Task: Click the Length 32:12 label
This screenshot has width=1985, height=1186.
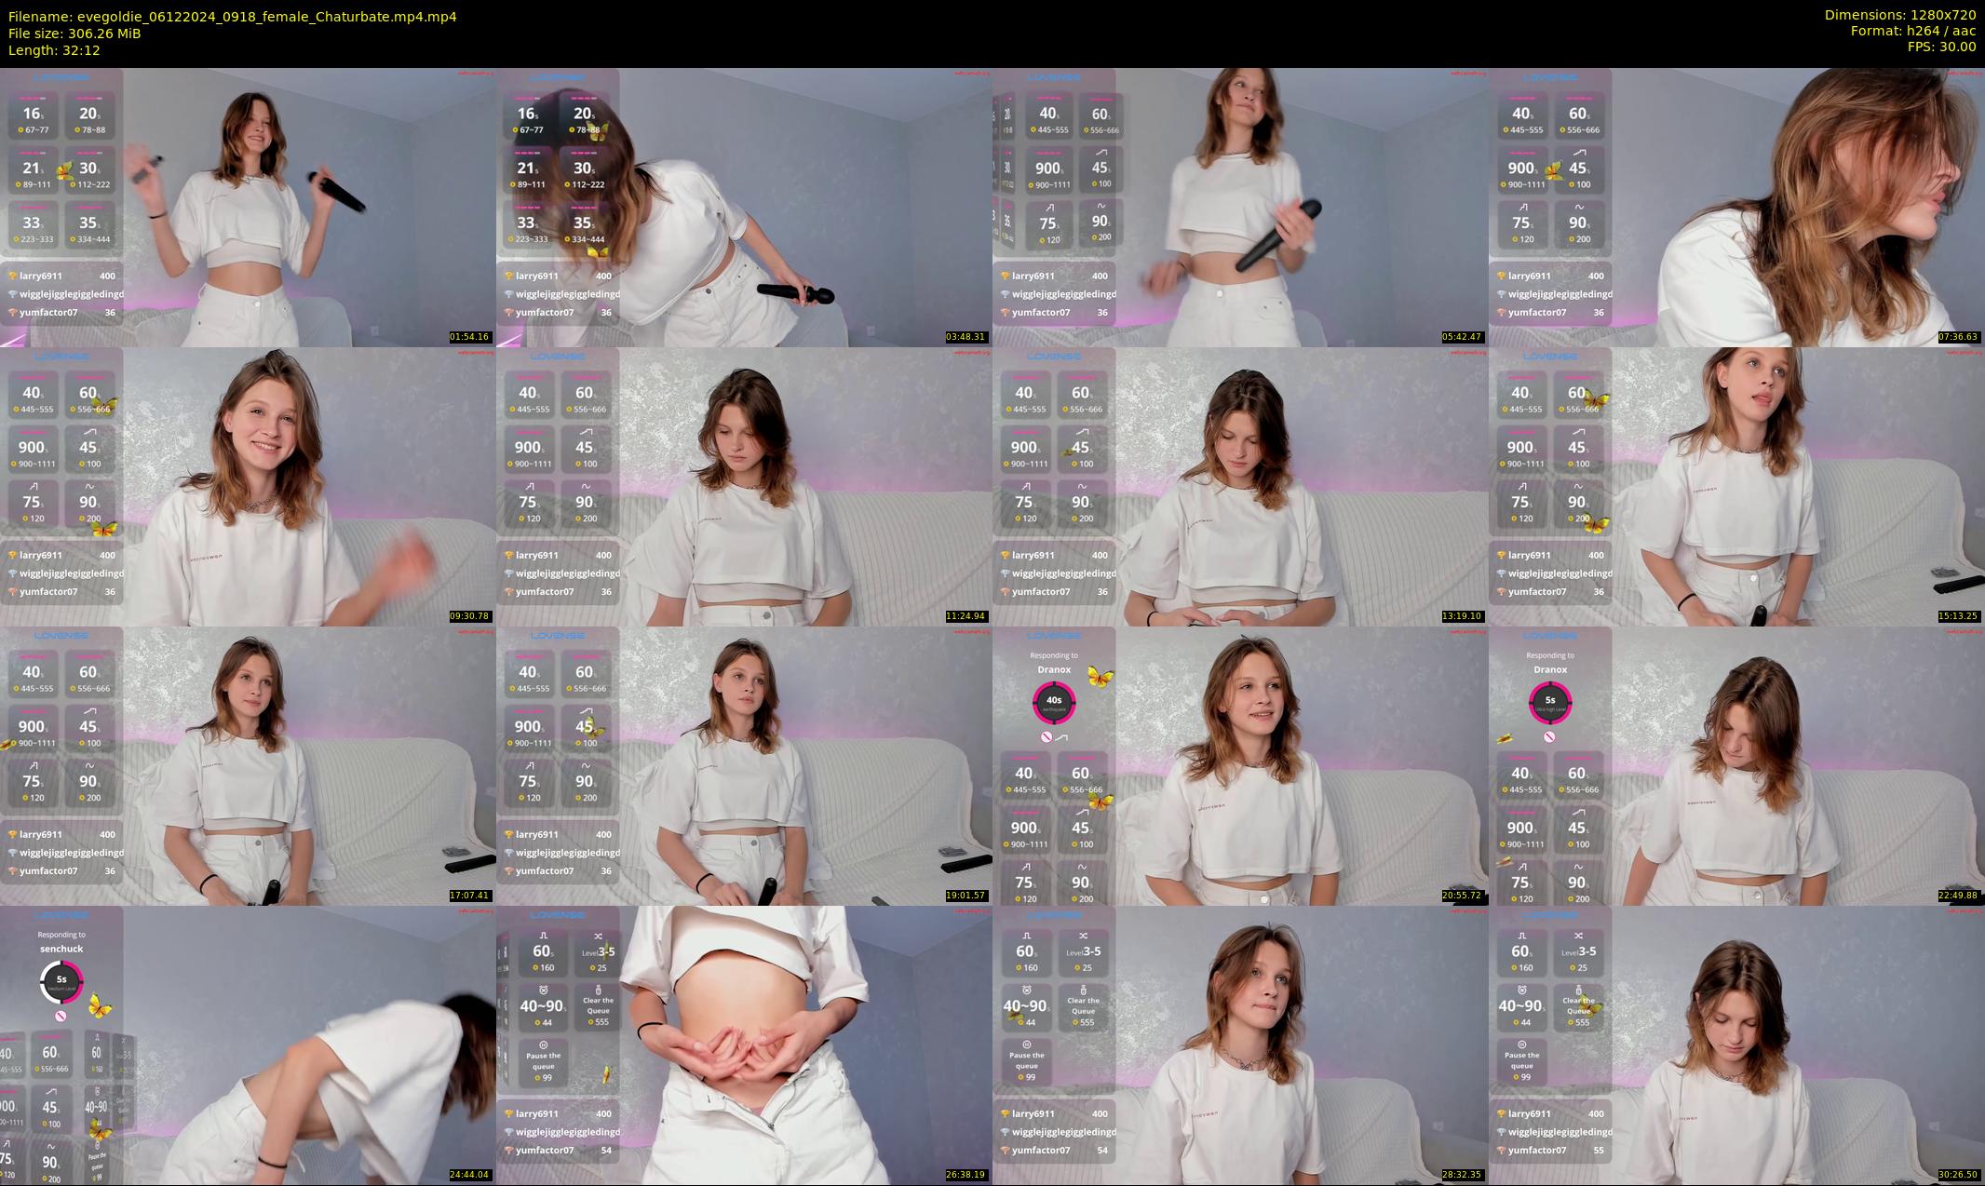Action: [54, 50]
